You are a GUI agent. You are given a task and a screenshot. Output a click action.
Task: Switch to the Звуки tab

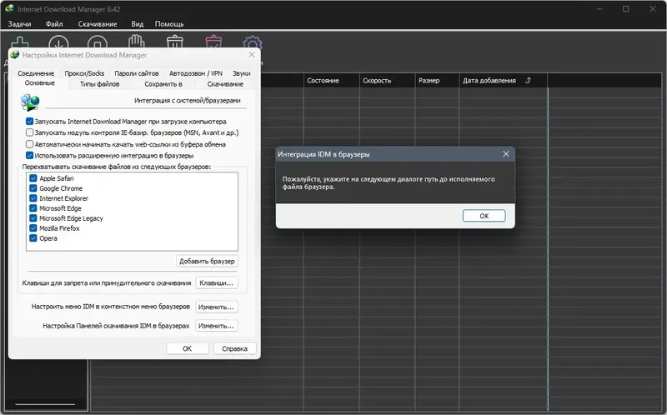(x=241, y=73)
